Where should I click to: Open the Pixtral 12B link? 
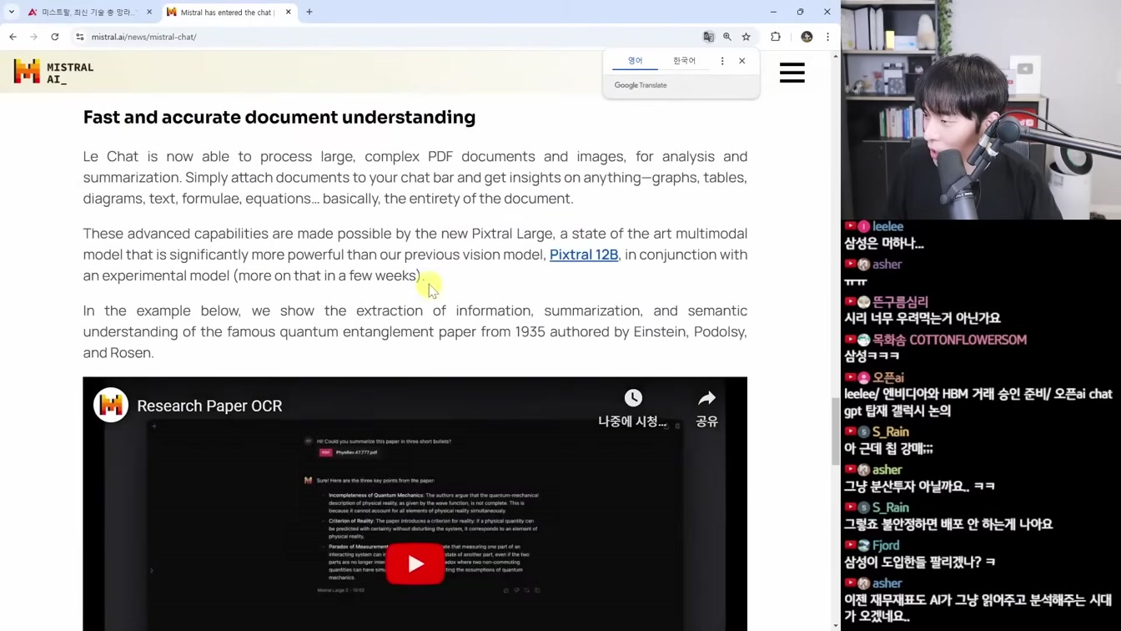pyautogui.click(x=584, y=255)
